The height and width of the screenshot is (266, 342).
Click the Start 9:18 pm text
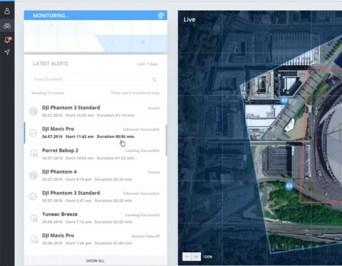tap(79, 179)
